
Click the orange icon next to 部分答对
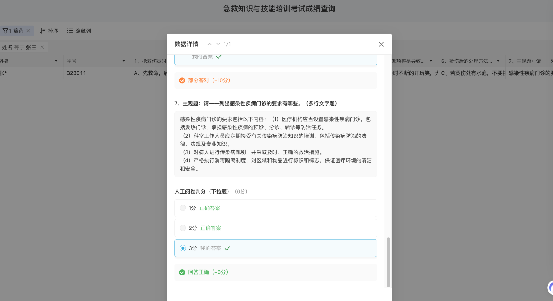pyautogui.click(x=182, y=80)
